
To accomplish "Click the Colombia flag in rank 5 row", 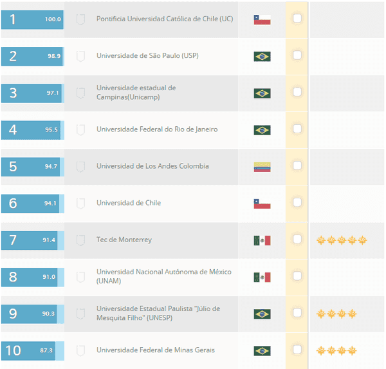I will pyautogui.click(x=262, y=167).
